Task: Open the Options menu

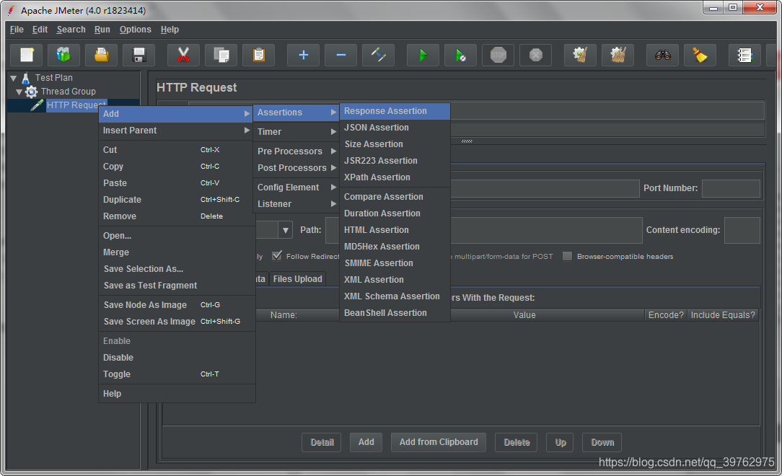Action: pos(135,30)
